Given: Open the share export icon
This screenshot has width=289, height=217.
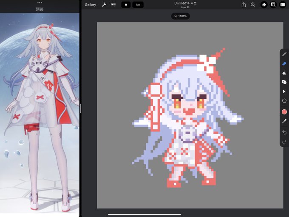Looking at the screenshot, I should pyautogui.click(x=244, y=5).
